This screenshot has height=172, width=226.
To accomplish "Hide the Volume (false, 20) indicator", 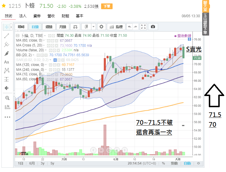I will pyautogui.click(x=51, y=50).
